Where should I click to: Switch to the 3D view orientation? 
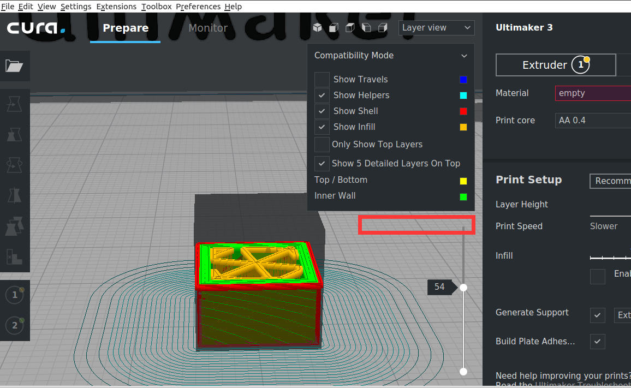pos(317,27)
